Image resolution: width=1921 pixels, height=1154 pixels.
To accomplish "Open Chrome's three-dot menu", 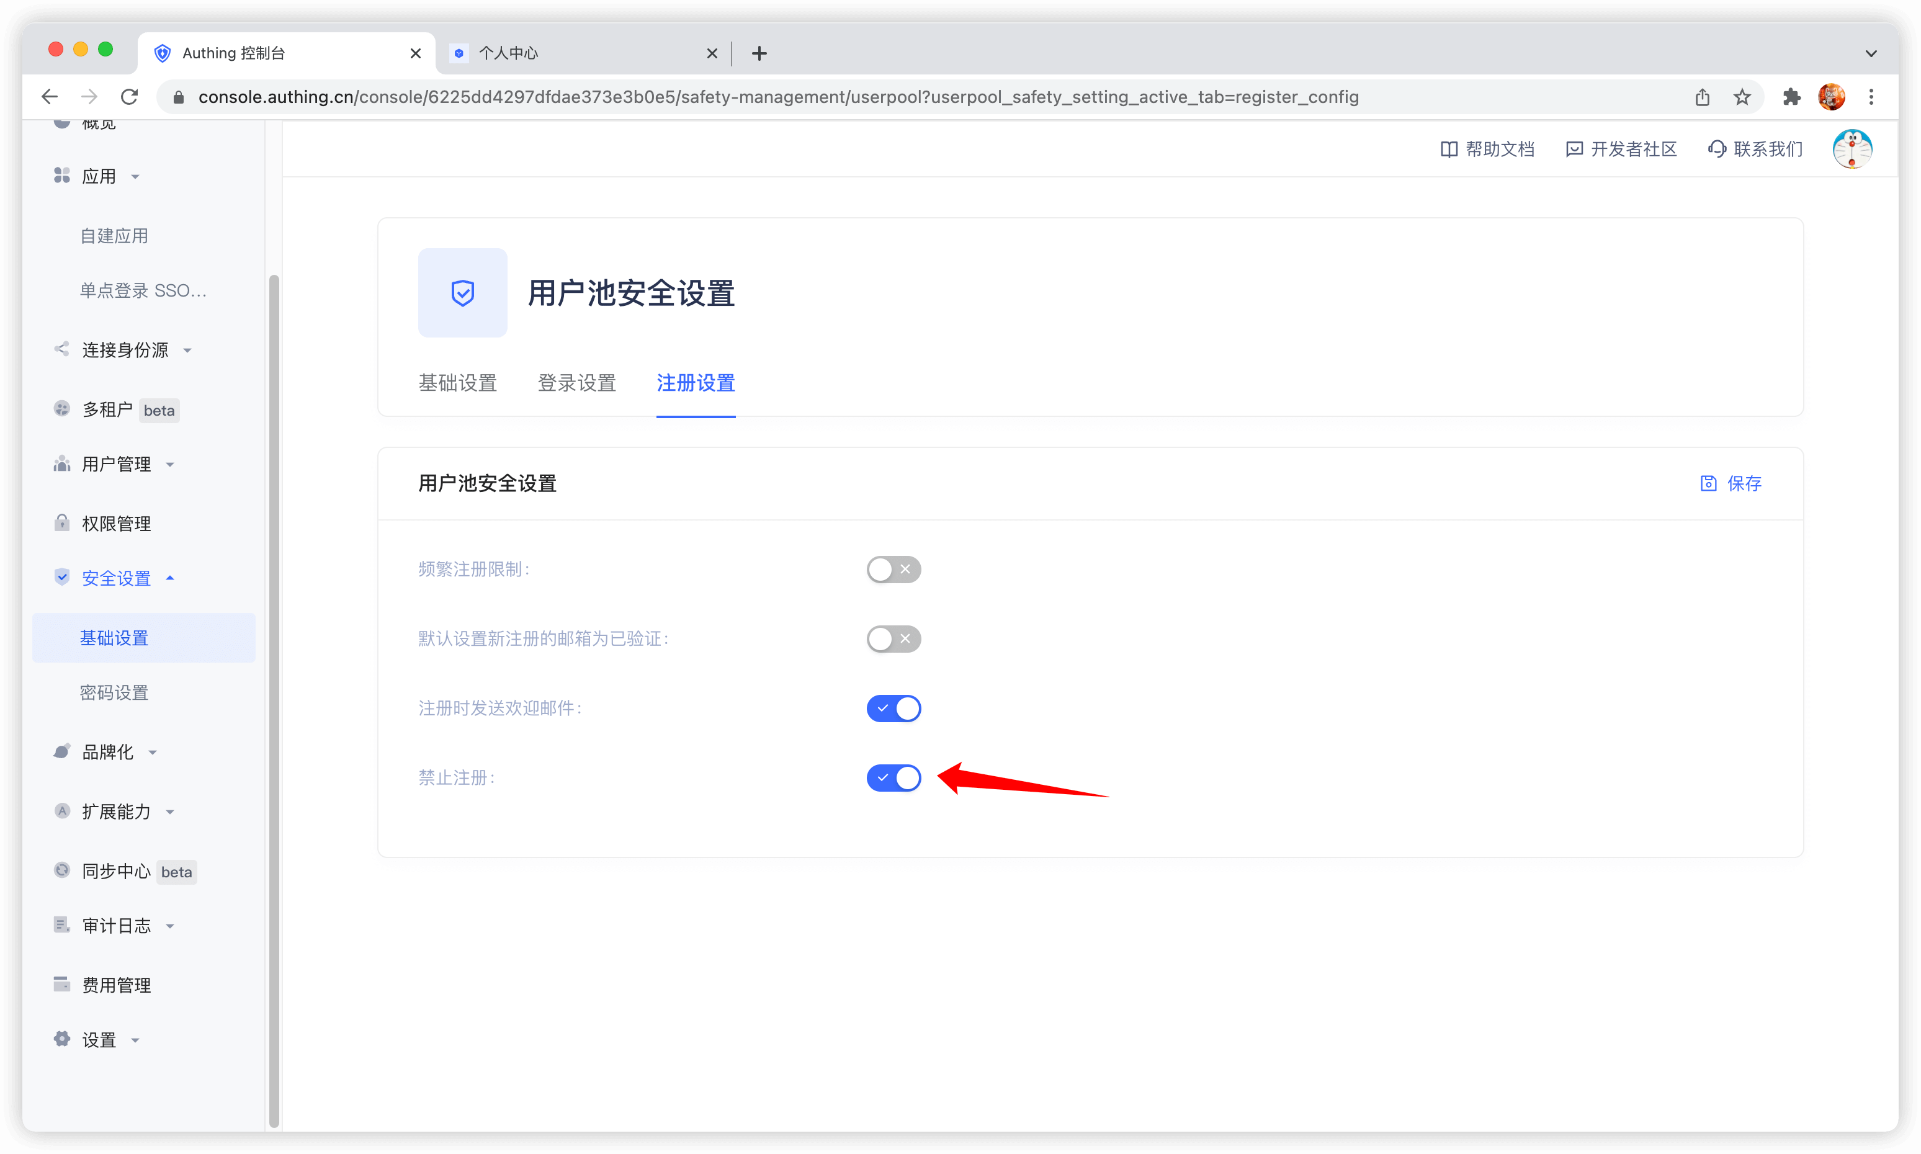I will click(1871, 96).
